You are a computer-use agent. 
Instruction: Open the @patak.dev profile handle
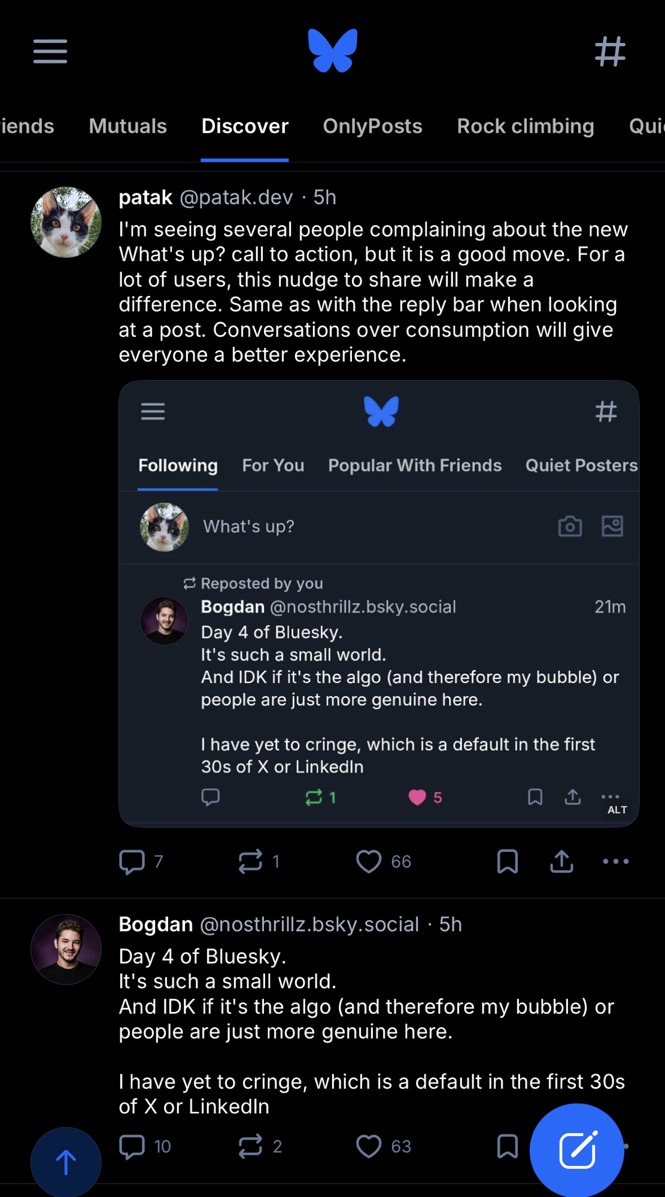tap(236, 198)
